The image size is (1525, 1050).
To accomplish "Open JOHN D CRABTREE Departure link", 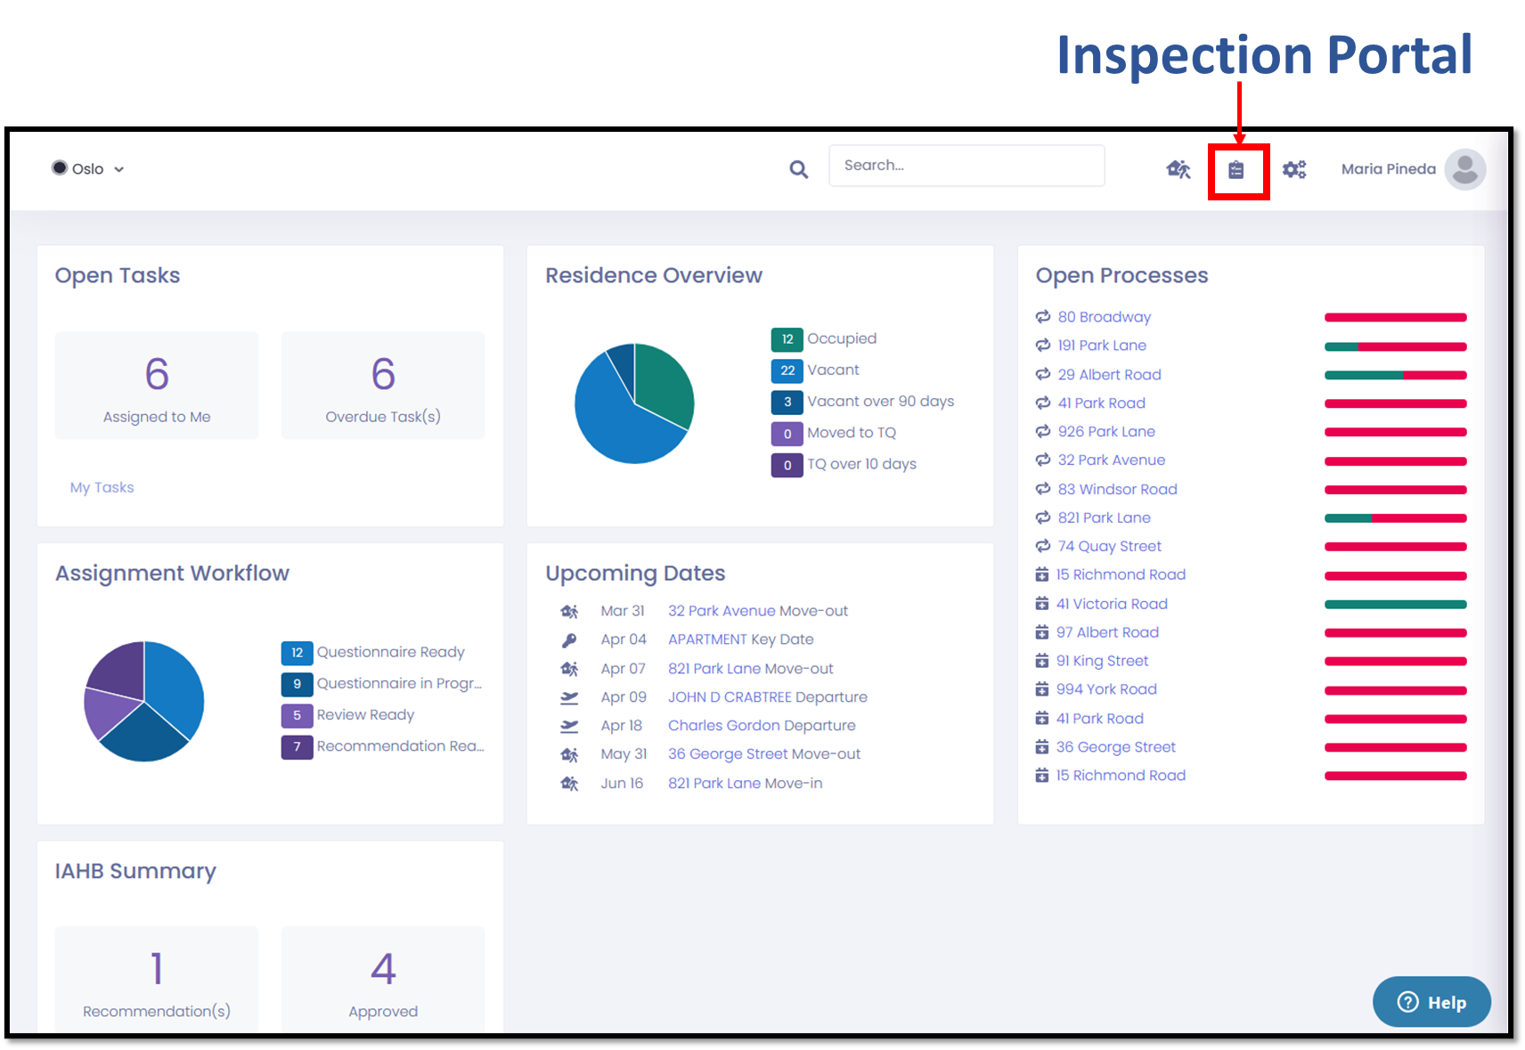I will [767, 696].
